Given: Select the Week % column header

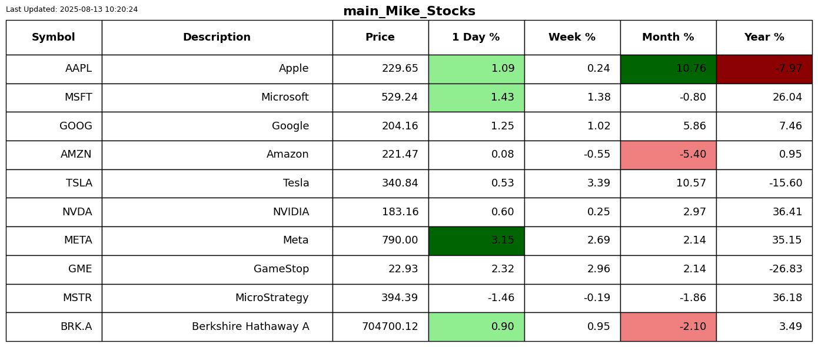Looking at the screenshot, I should click(572, 38).
